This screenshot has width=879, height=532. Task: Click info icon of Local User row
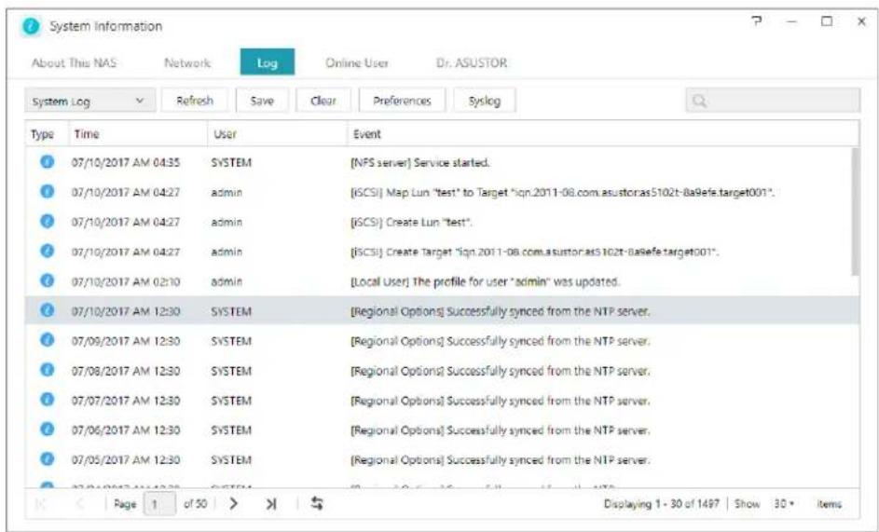(48, 280)
